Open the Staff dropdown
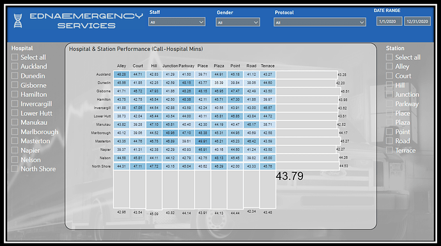Screen dimensions: 441x246 (x=176, y=22)
